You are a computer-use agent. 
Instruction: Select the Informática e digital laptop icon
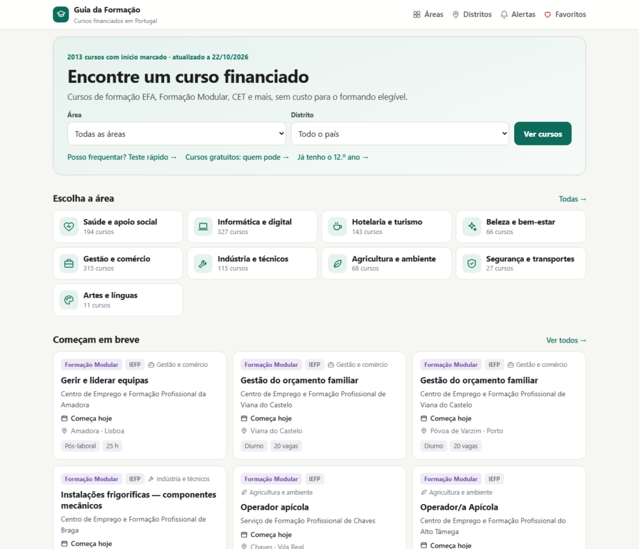(x=203, y=226)
